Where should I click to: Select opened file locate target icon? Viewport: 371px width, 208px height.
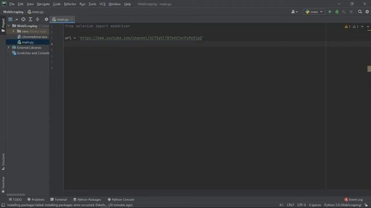(23, 19)
